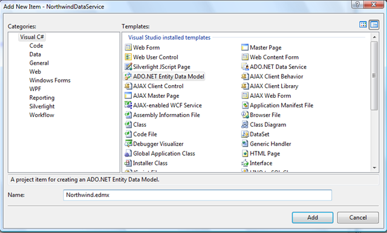Close the Add New Item dialog
This screenshot has width=387, height=233.
(x=374, y=4)
